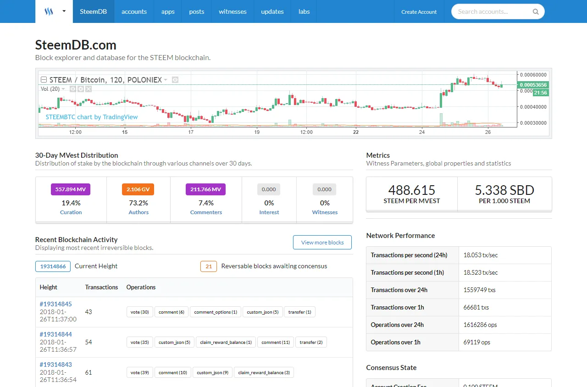Screen dimensions: 587x387
Task: Remove the Vol indicator from chart
Action: click(89, 89)
